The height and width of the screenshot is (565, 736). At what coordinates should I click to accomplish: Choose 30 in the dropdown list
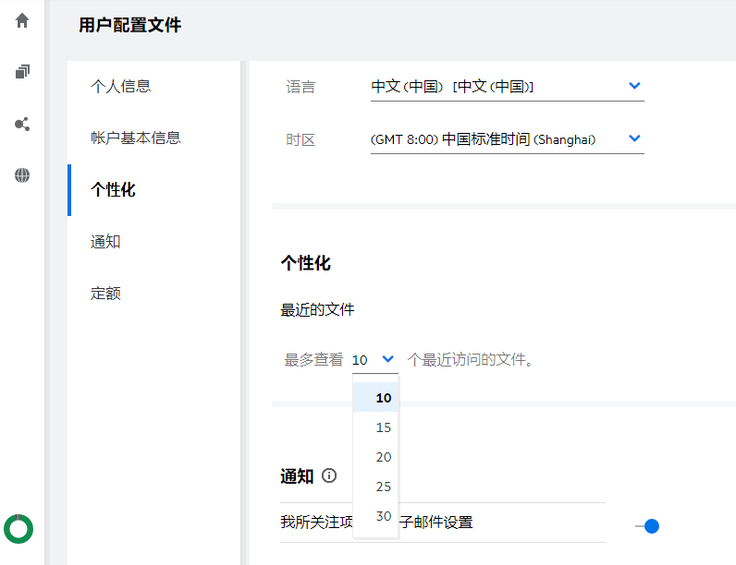(383, 516)
